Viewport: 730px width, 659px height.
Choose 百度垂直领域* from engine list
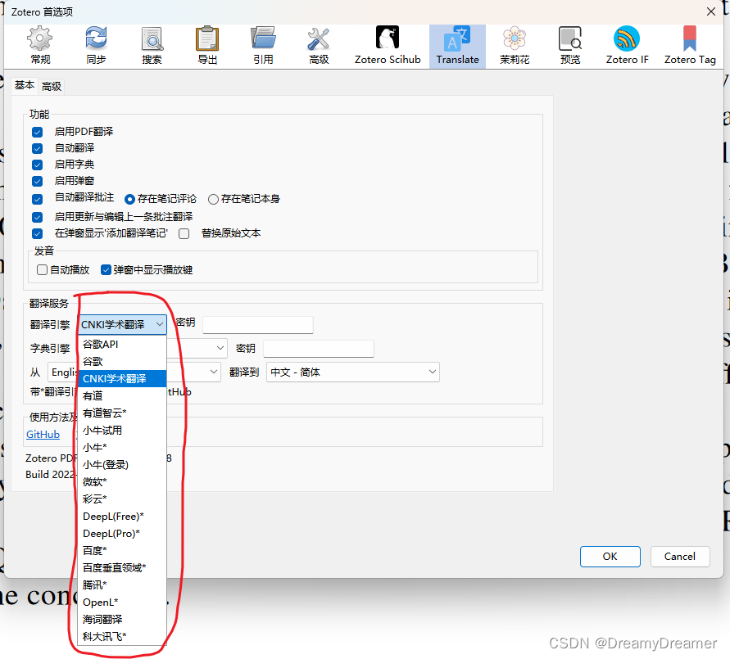click(122, 568)
